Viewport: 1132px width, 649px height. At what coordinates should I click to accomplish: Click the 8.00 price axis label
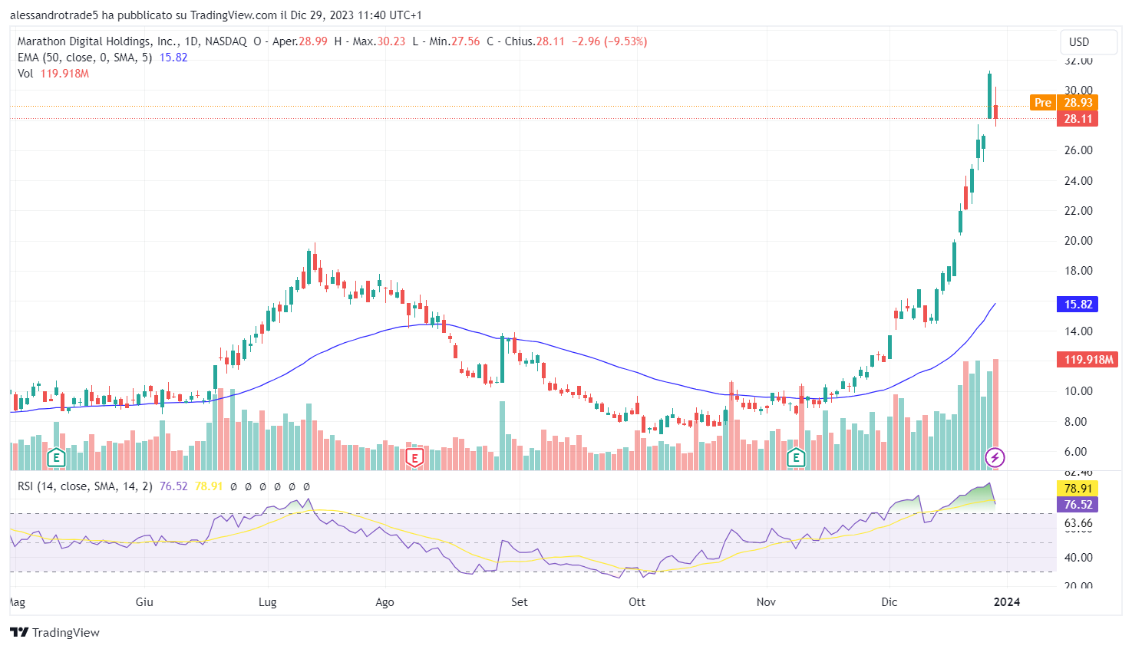point(1075,422)
